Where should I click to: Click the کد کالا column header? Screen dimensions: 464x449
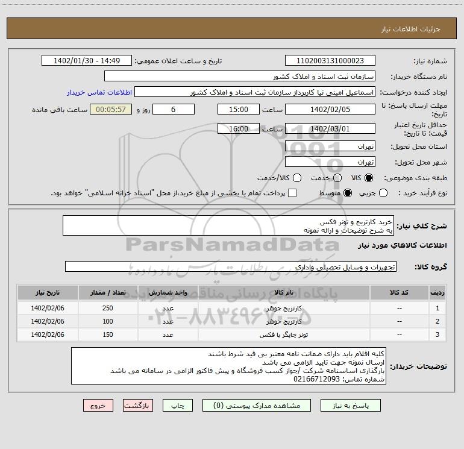coord(399,293)
